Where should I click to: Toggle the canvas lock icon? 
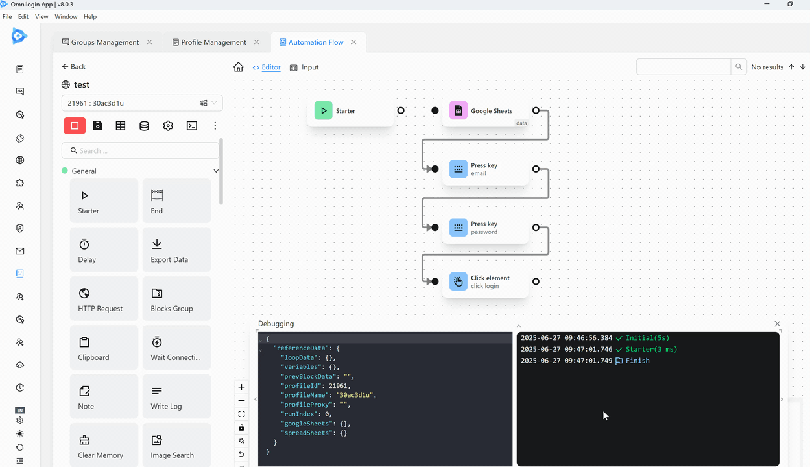pos(241,427)
